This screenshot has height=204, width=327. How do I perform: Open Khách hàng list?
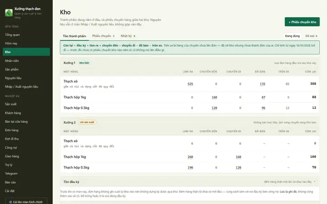coord(26,113)
